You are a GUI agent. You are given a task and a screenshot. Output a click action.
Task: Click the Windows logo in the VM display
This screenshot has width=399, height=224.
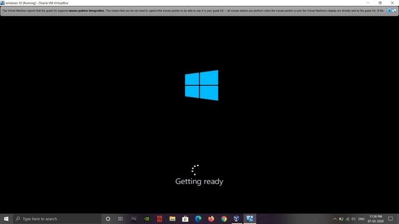point(201,85)
